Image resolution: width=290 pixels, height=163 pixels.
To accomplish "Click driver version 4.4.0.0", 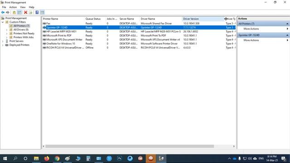I will pos(187,48).
